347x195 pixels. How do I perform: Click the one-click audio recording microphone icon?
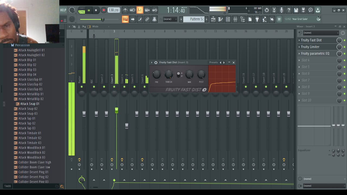tap(281, 10)
